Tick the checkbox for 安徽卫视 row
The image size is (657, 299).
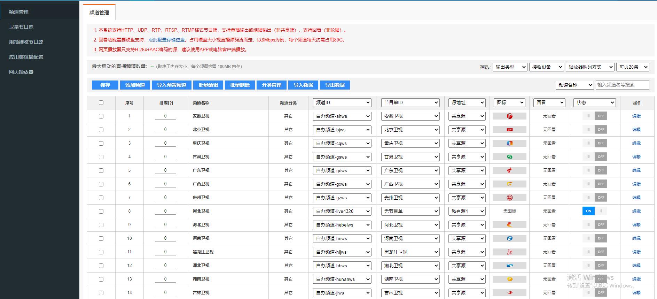(x=101, y=116)
